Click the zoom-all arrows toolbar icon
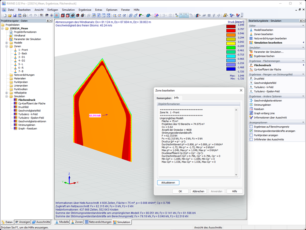 pos(108,15)
